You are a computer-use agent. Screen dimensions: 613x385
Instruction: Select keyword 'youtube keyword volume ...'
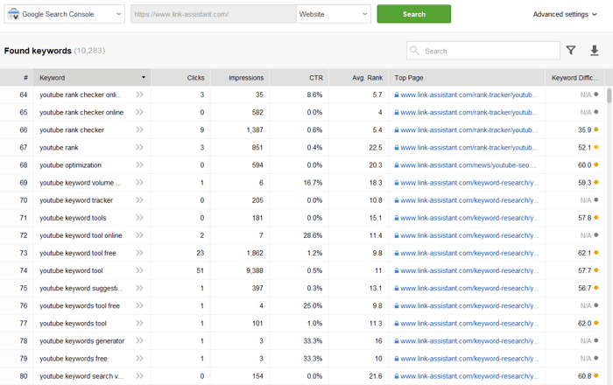point(81,183)
